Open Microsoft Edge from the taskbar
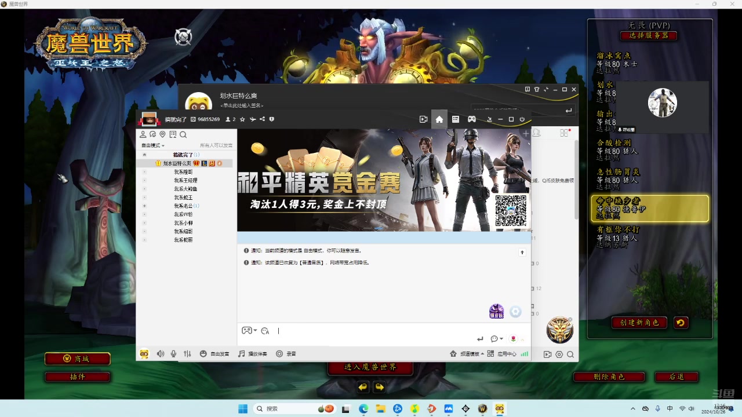Viewport: 742px width, 417px height. (363, 409)
